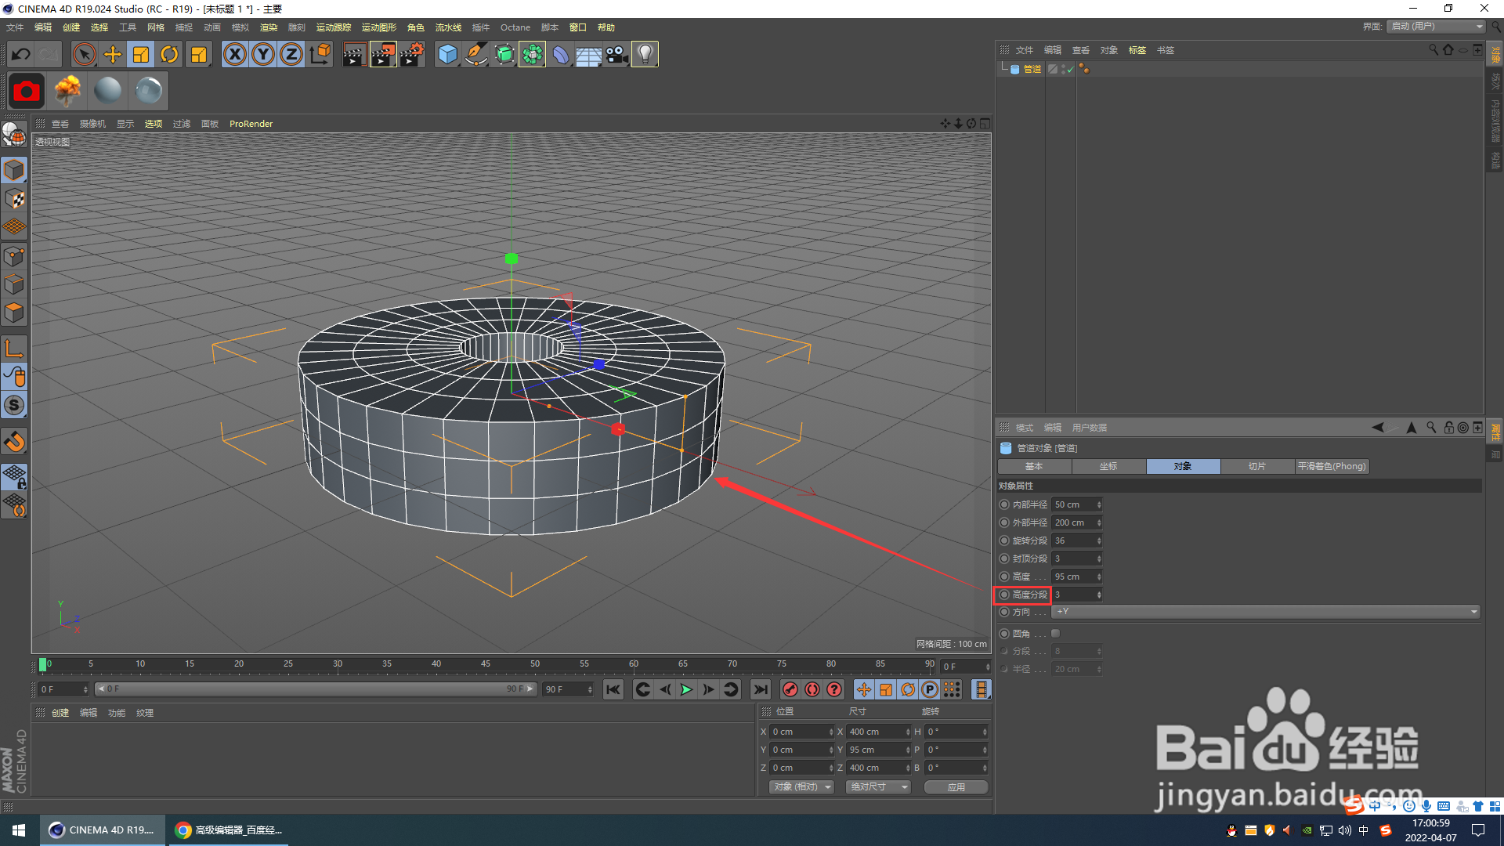Select the Move tool
1504x846 pixels.
tap(113, 54)
